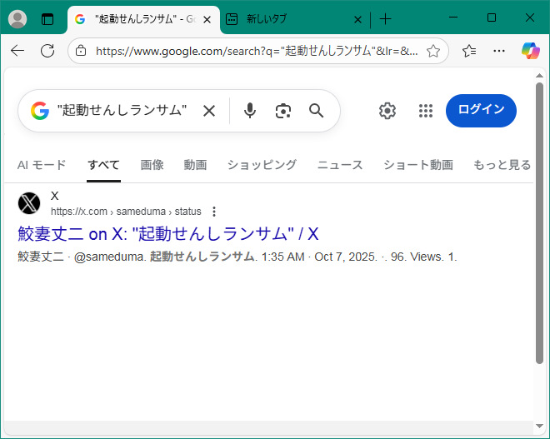
Task: Click the address bar URL
Action: pyautogui.click(x=257, y=51)
